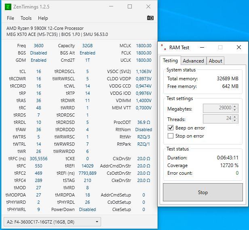The width and height of the screenshot is (249, 230).
Task: Click the RttWr value RZQ/3
Action: click(x=143, y=137)
